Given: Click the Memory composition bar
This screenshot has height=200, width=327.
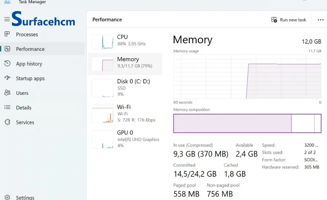Looking at the screenshot, I should pos(247,123).
